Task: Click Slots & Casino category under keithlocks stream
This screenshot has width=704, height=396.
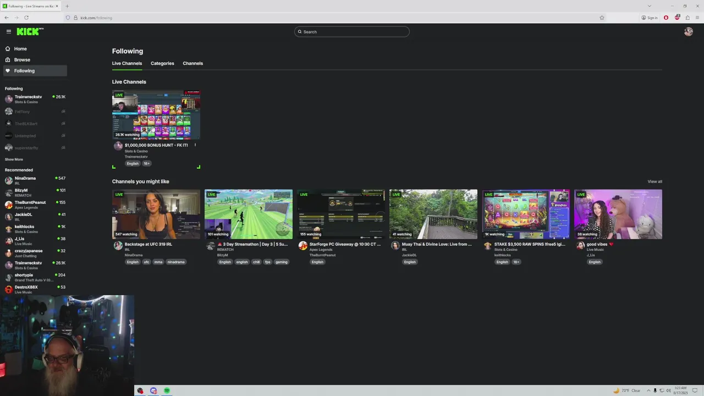Action: [x=505, y=250]
